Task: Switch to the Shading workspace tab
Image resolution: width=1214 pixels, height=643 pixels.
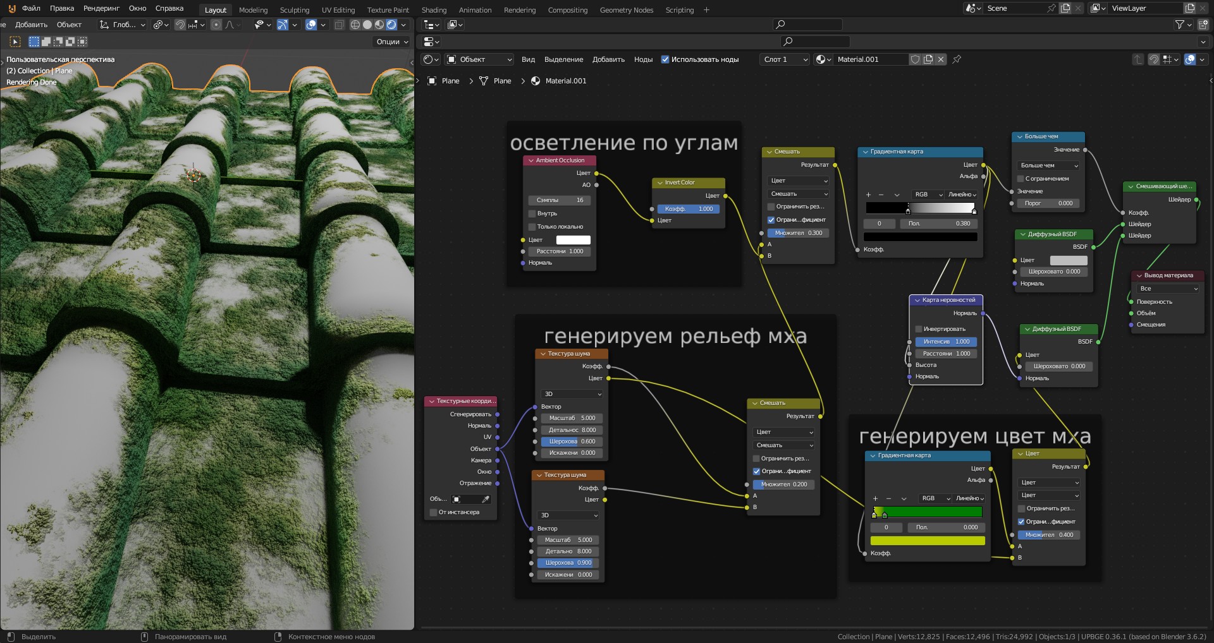Action: [x=434, y=10]
